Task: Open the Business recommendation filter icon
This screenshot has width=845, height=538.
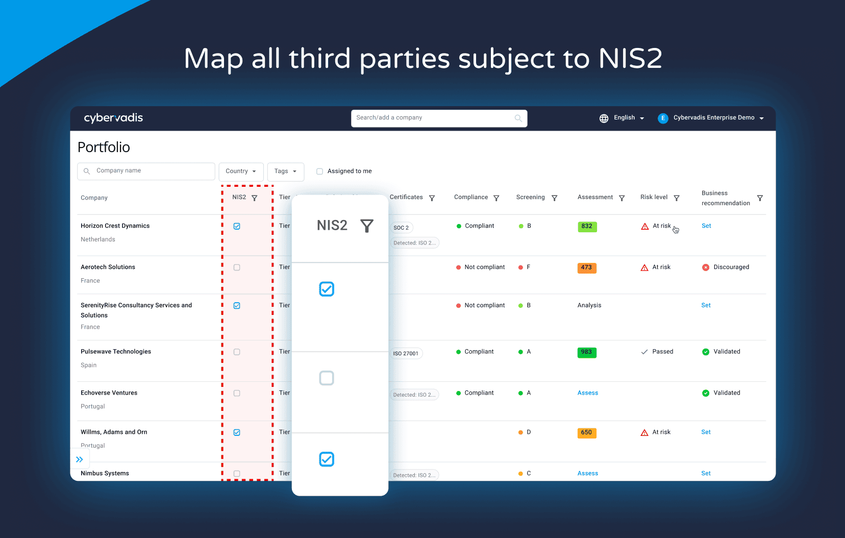Action: 759,198
